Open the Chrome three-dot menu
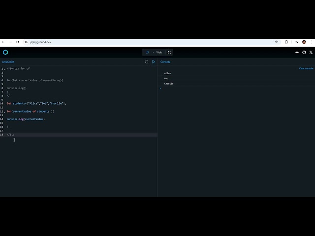 coord(311,42)
